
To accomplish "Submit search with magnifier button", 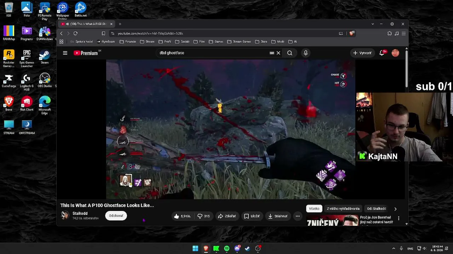I will [290, 53].
